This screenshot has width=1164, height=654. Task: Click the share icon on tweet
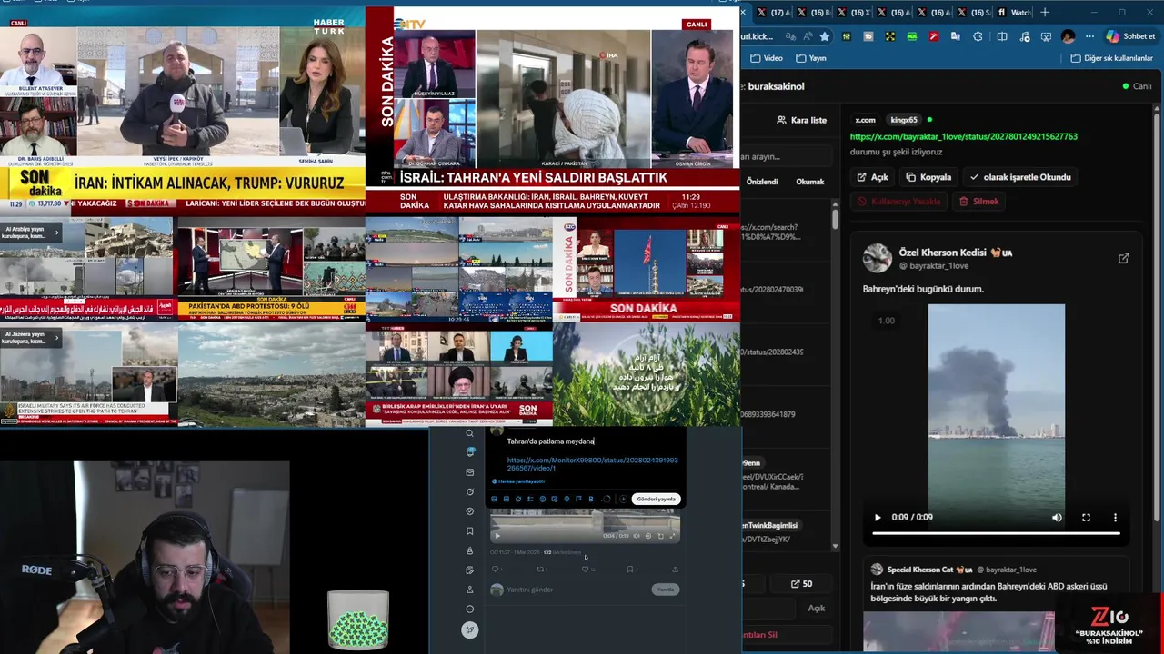click(x=675, y=570)
